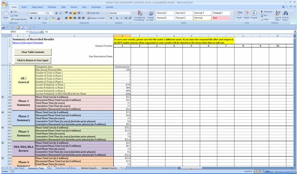Image resolution: width=297 pixels, height=174 pixels.
Task: Toggle Italic formatting
Action: click(x=35, y=18)
